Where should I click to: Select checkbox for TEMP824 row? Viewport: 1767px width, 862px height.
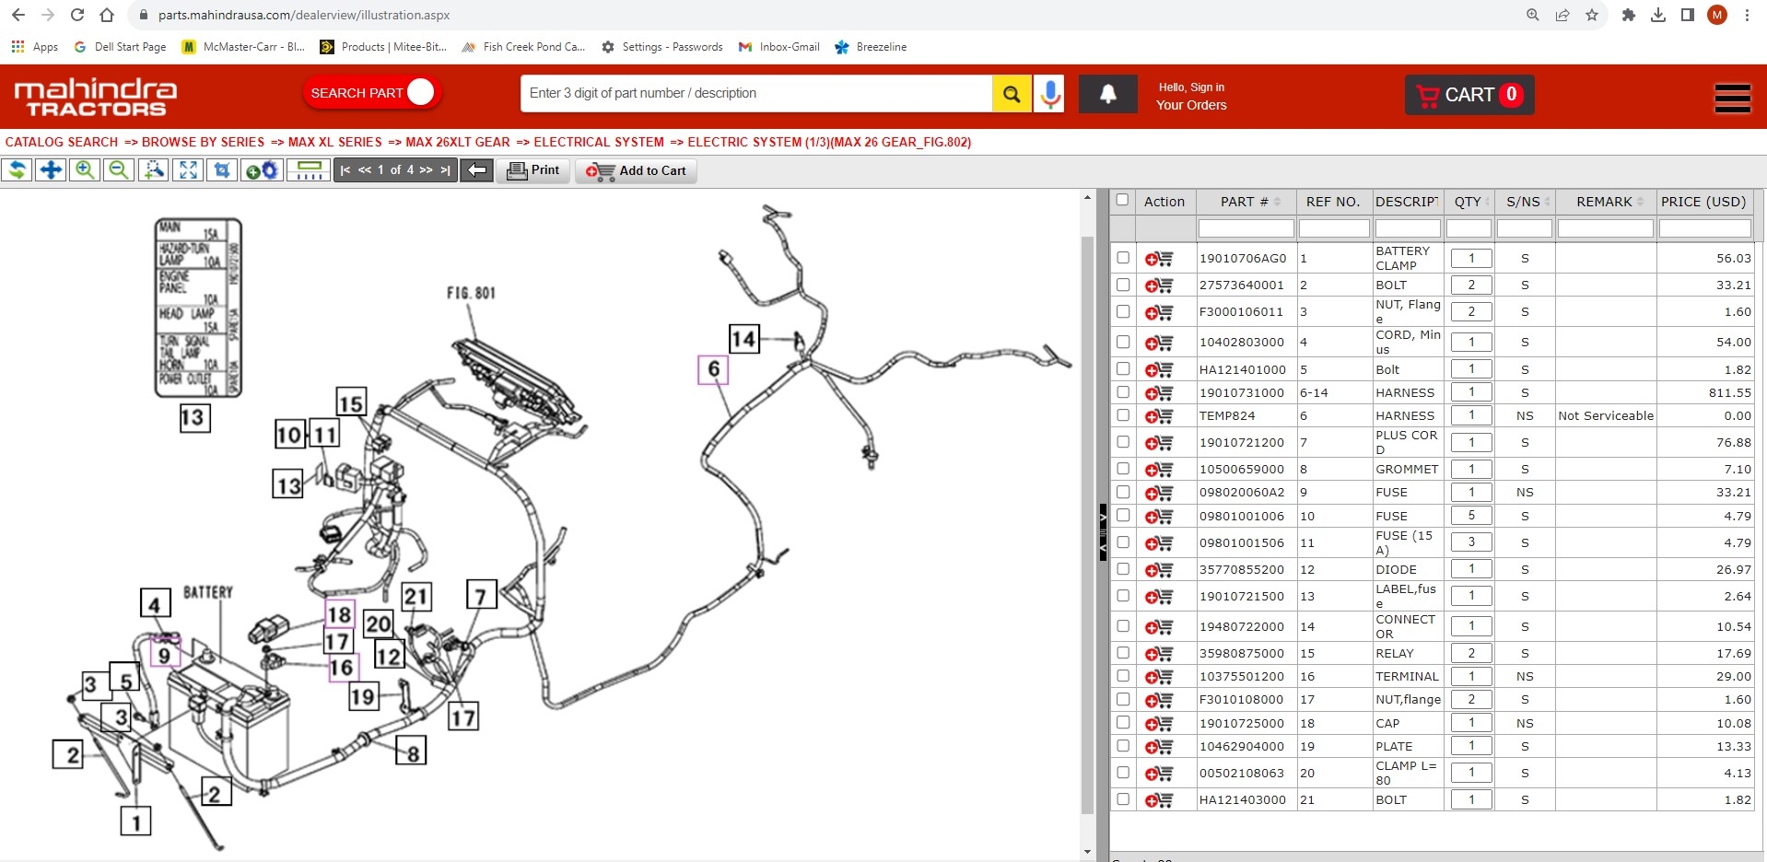click(x=1123, y=415)
